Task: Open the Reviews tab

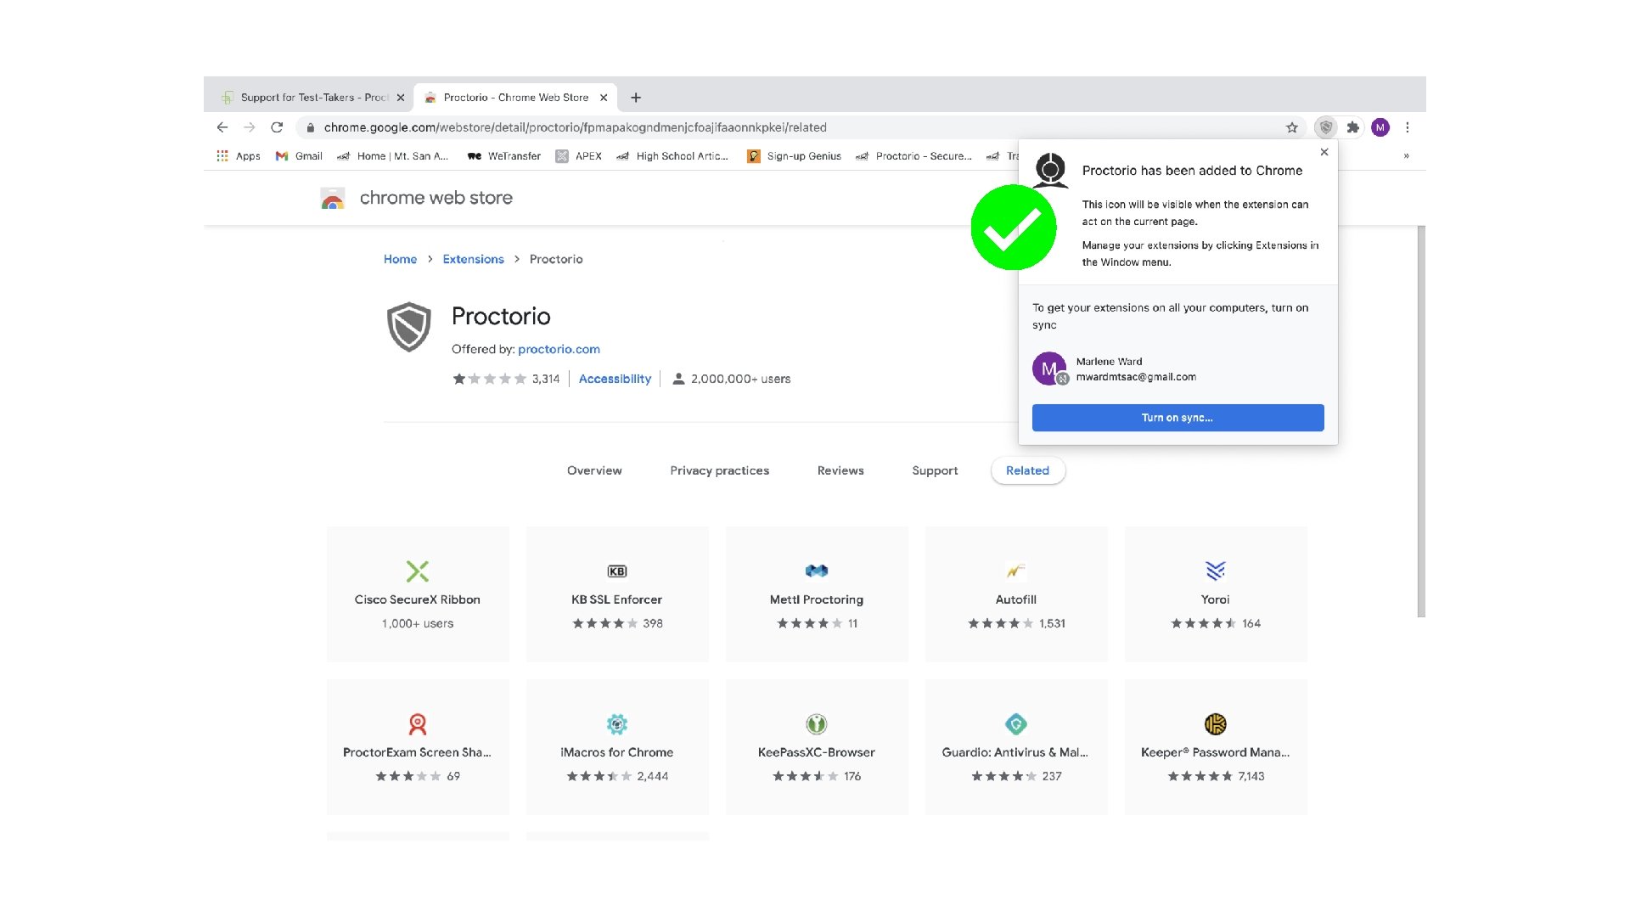Action: [x=840, y=470]
